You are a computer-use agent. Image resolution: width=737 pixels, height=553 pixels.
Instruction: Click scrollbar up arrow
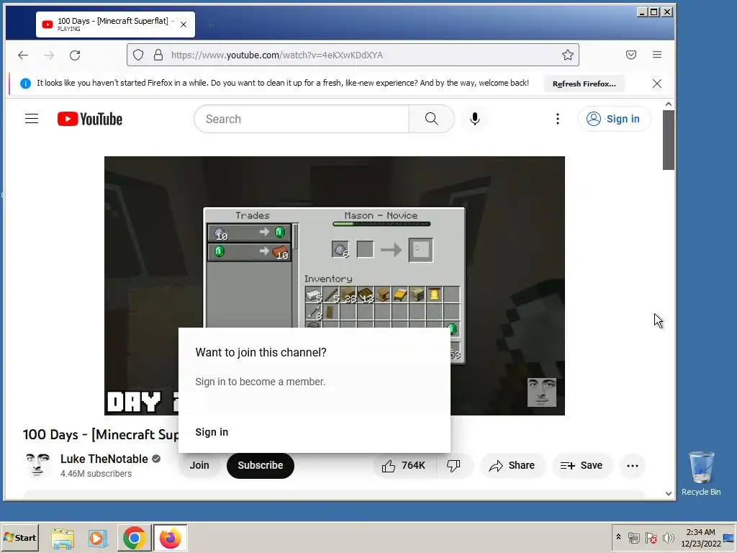(x=669, y=104)
